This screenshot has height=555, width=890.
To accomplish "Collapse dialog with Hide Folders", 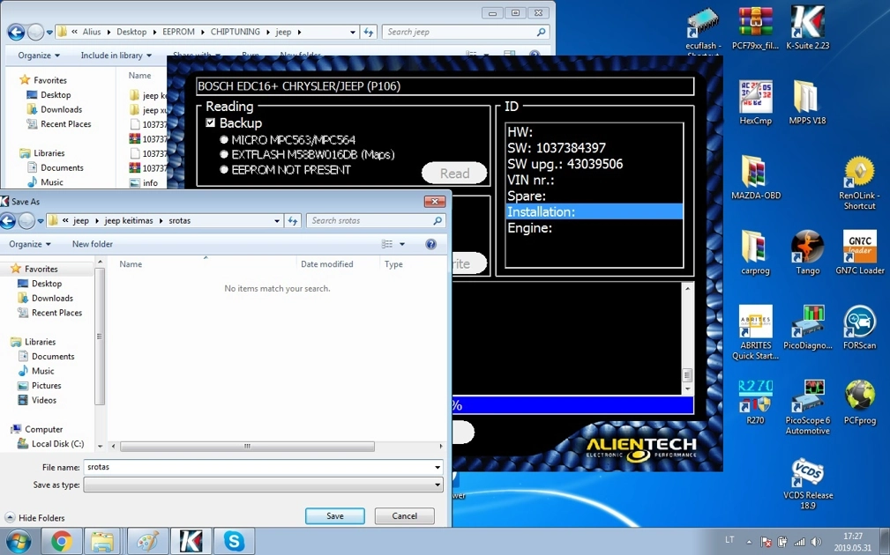I will click(35, 518).
